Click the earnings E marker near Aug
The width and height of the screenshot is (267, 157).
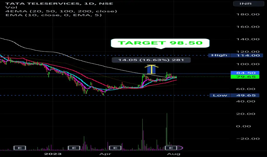tap(171, 148)
